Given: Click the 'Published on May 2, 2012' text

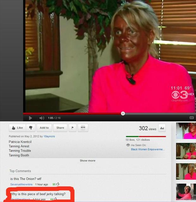Looking at the screenshot, I should 24,136.
